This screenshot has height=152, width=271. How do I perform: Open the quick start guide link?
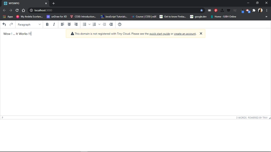(x=160, y=34)
